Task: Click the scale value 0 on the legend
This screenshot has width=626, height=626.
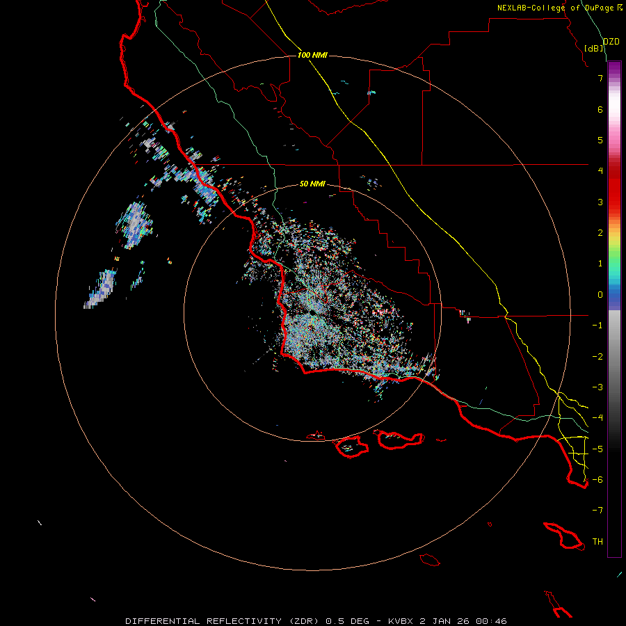Action: point(600,295)
